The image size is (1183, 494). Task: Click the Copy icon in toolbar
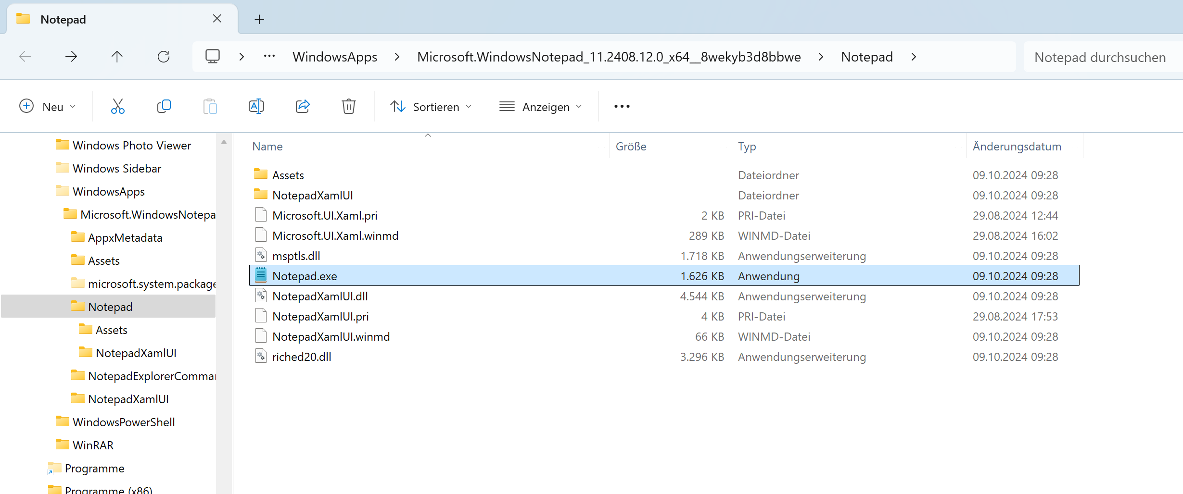pyautogui.click(x=164, y=106)
